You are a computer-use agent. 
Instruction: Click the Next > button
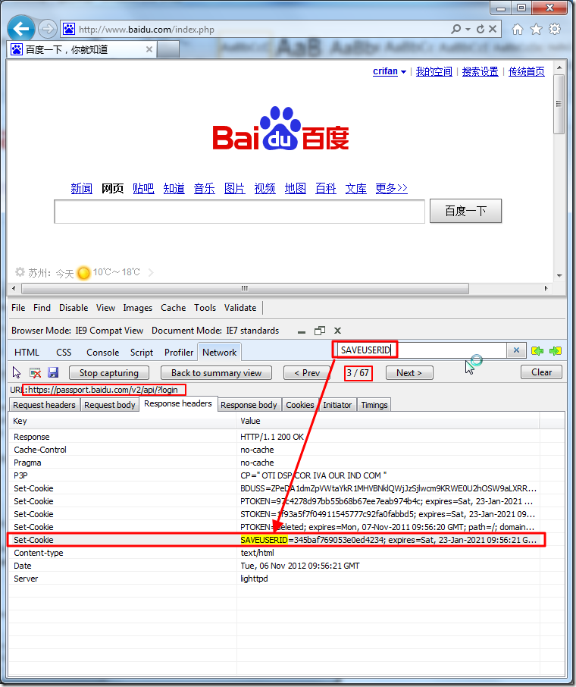(x=409, y=373)
